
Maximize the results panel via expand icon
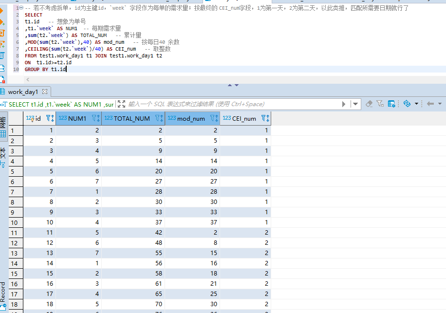121,104
